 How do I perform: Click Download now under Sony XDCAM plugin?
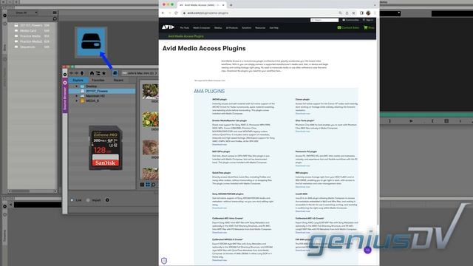coord(220,208)
